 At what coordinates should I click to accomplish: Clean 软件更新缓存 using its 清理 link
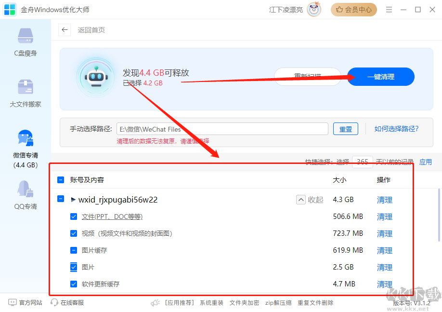pyautogui.click(x=384, y=284)
